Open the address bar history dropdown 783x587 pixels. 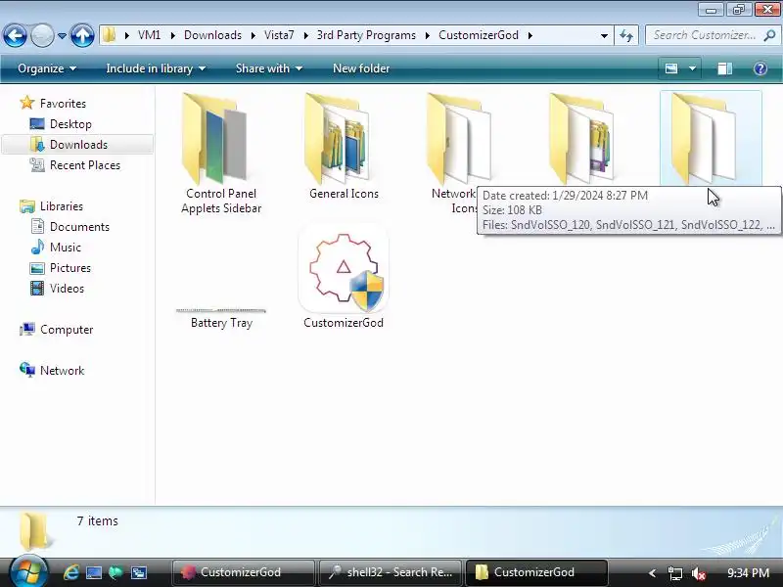pos(604,35)
